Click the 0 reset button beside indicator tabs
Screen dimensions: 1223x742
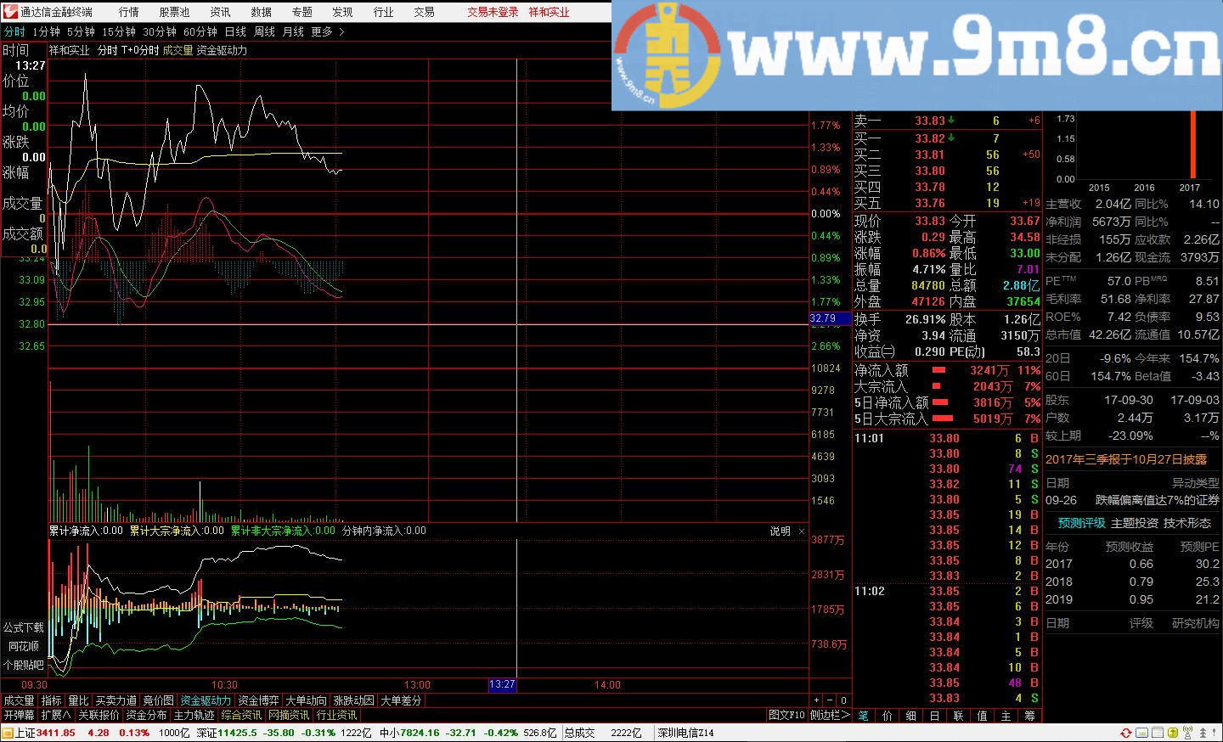click(x=843, y=700)
